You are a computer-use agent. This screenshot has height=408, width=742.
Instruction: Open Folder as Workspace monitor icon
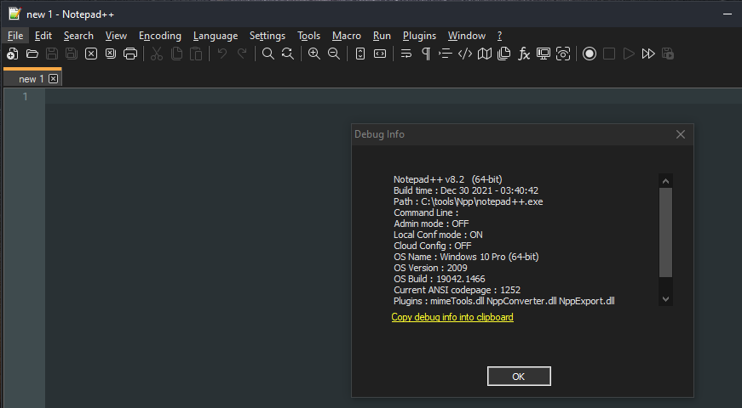(x=544, y=54)
